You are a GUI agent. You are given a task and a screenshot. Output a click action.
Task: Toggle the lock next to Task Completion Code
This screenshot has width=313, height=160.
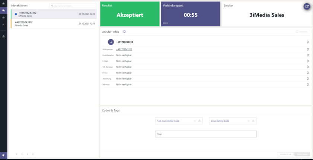click(199, 121)
